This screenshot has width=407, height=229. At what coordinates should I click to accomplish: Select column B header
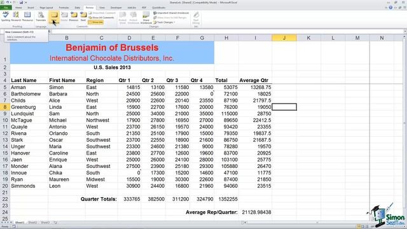67,38
